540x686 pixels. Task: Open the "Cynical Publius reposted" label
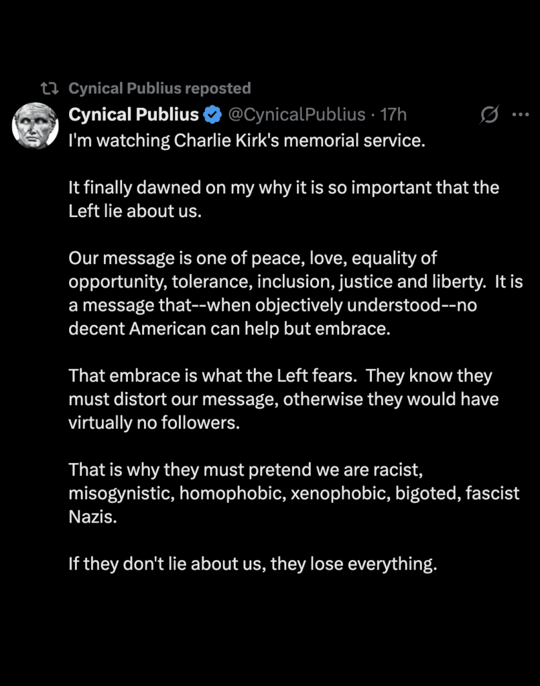(159, 88)
